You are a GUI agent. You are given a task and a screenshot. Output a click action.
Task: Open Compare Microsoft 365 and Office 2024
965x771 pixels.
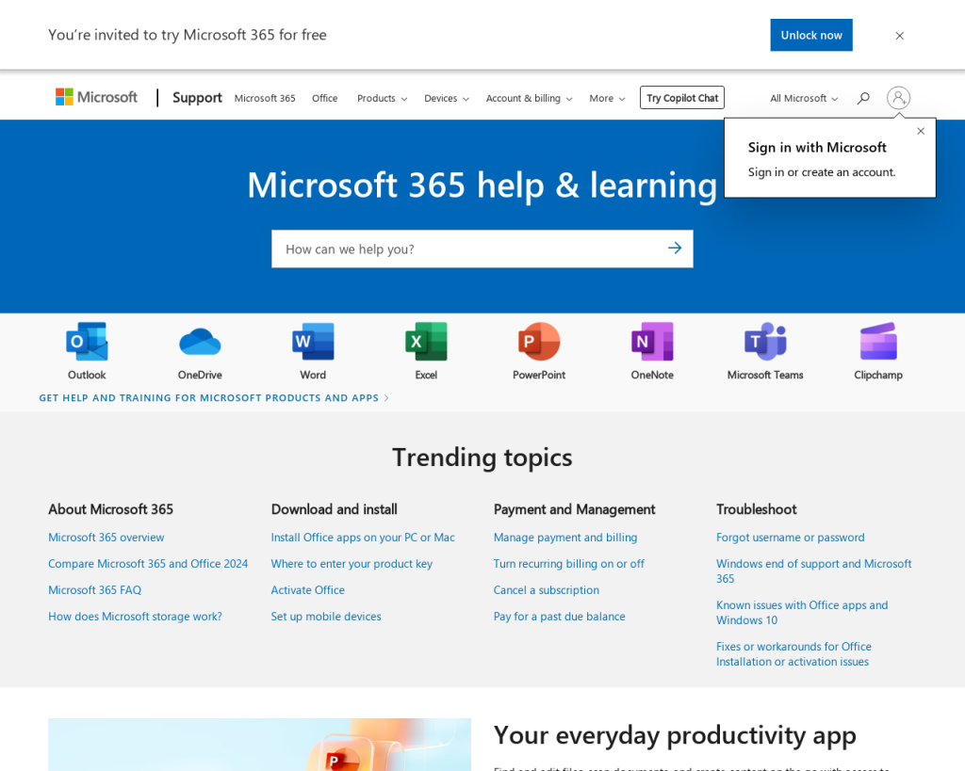click(148, 564)
